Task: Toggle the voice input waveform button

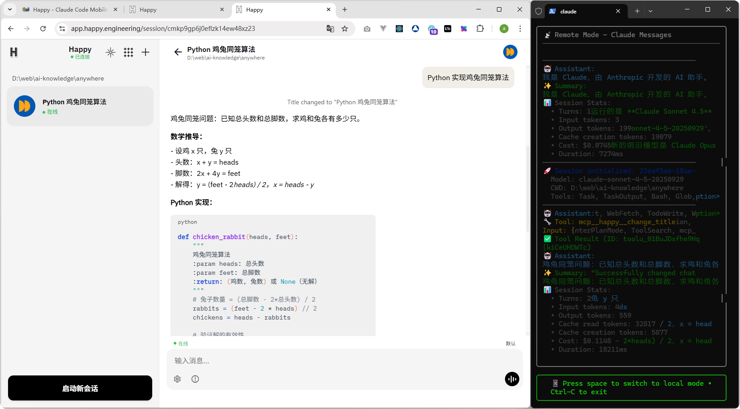Action: click(512, 379)
